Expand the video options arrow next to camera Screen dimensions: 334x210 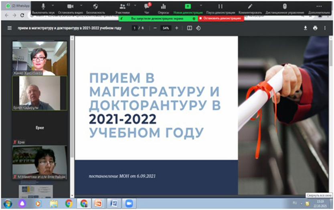coord(81,6)
